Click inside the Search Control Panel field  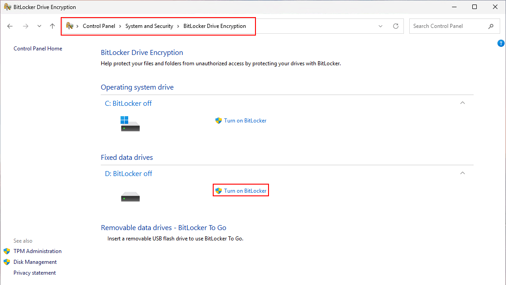coord(445,26)
